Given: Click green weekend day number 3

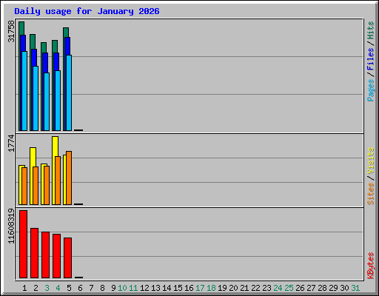Looking at the screenshot, I should coord(47,288).
